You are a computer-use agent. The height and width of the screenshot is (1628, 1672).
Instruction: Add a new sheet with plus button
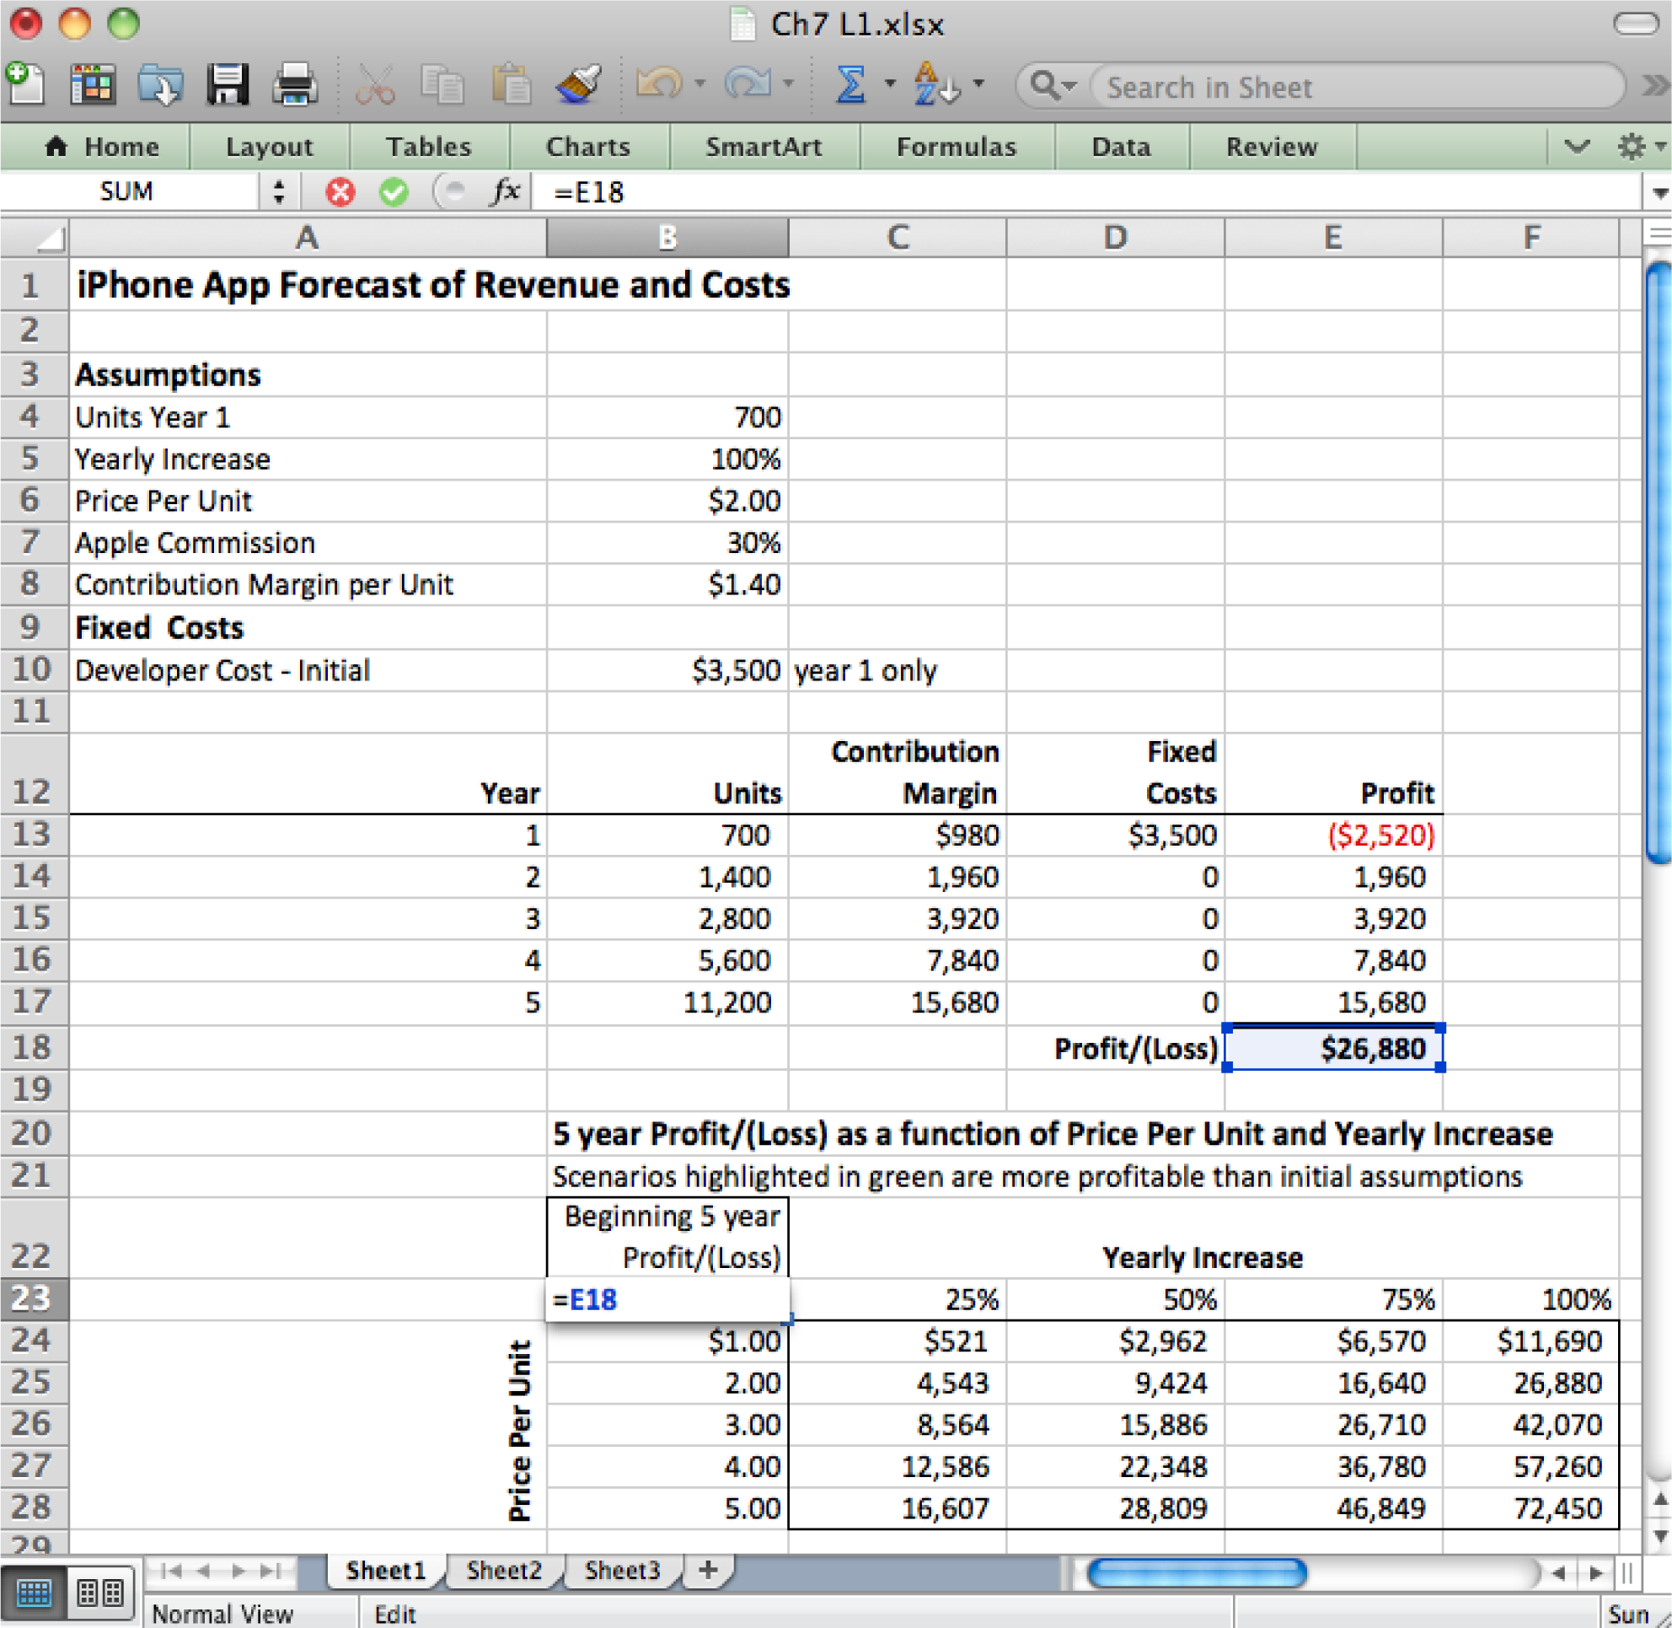(x=707, y=1570)
